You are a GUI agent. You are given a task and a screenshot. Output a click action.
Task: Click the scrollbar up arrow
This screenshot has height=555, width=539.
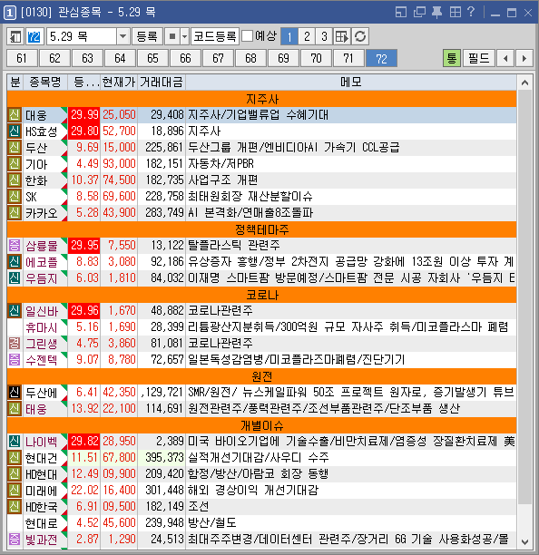(524, 83)
